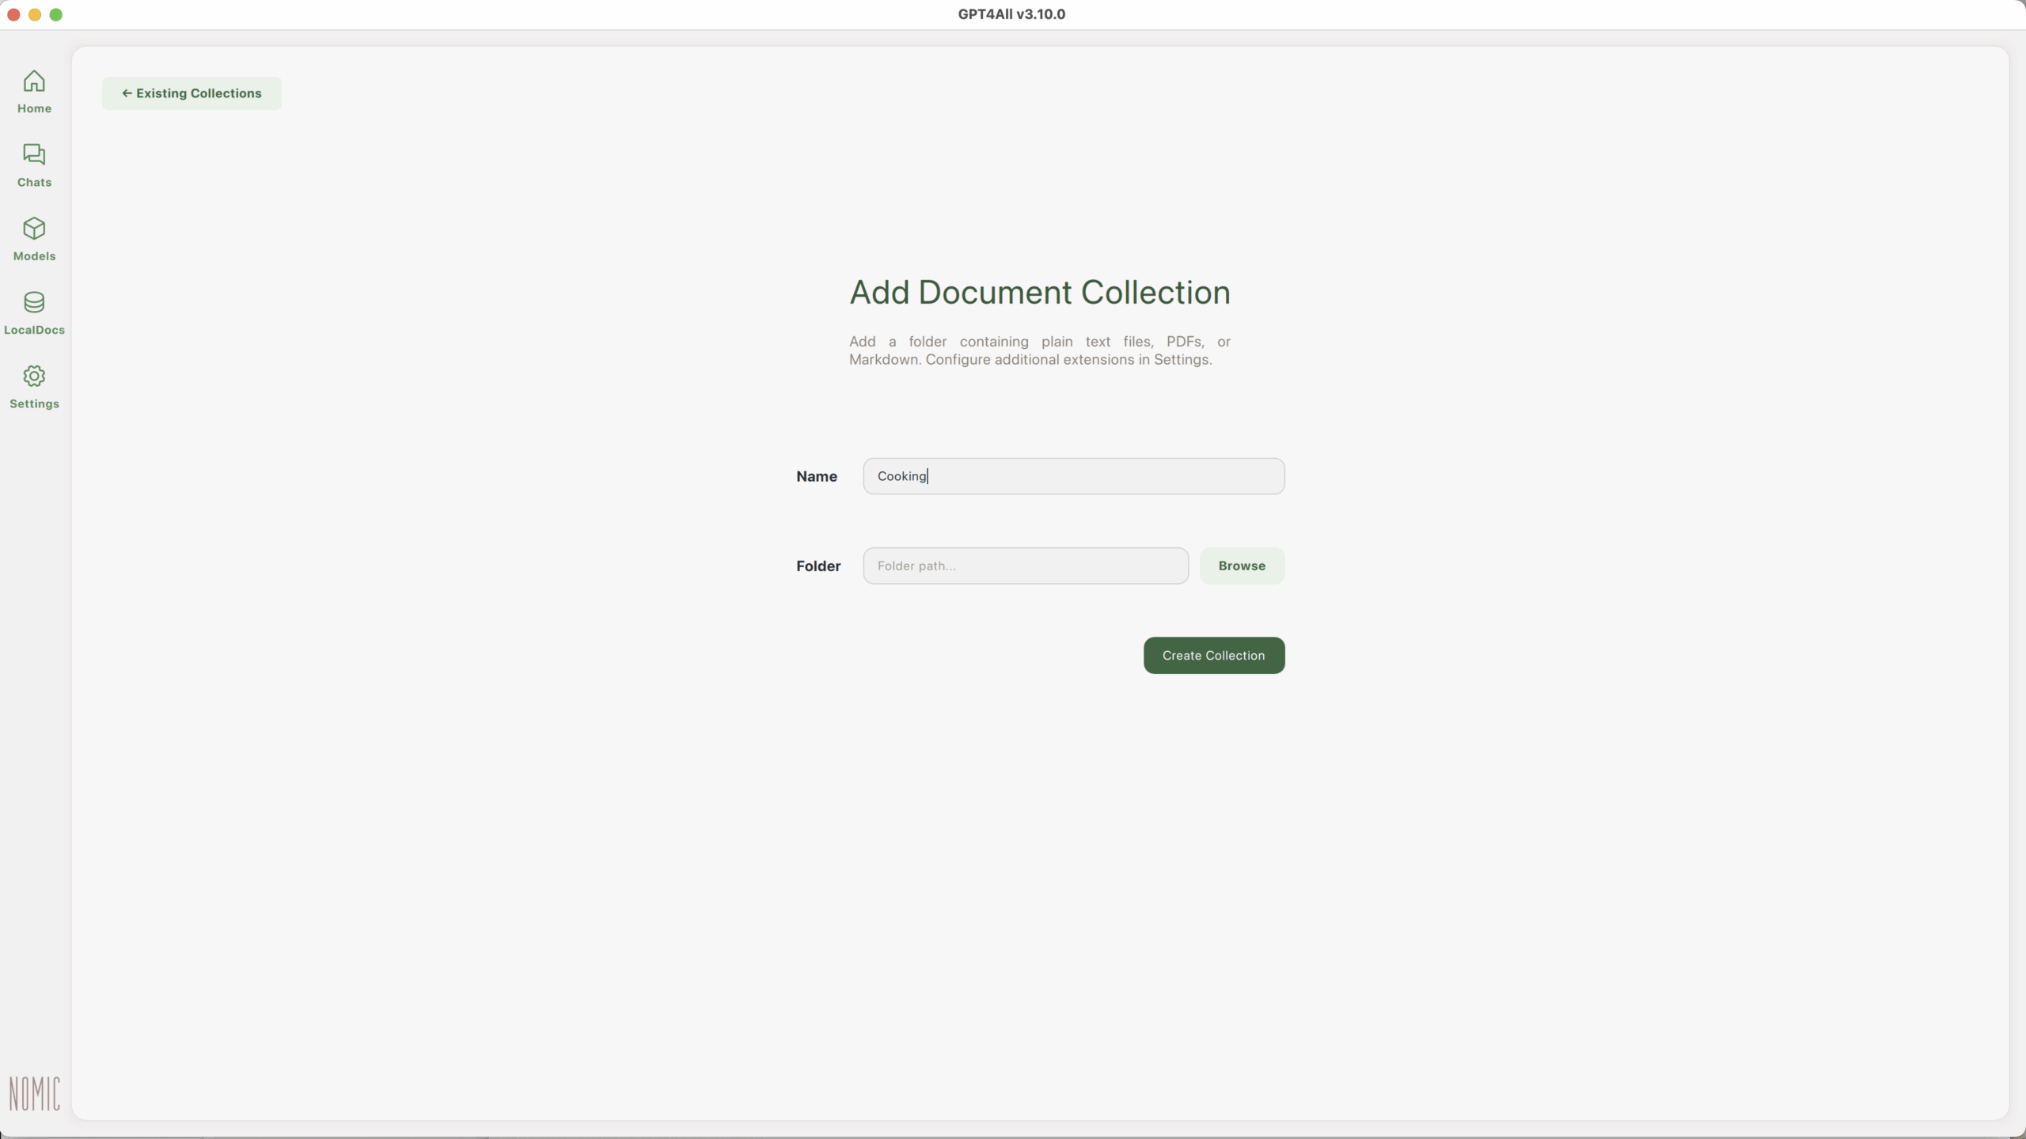
Task: Open the Chats sidebar icon
Action: 34,155
